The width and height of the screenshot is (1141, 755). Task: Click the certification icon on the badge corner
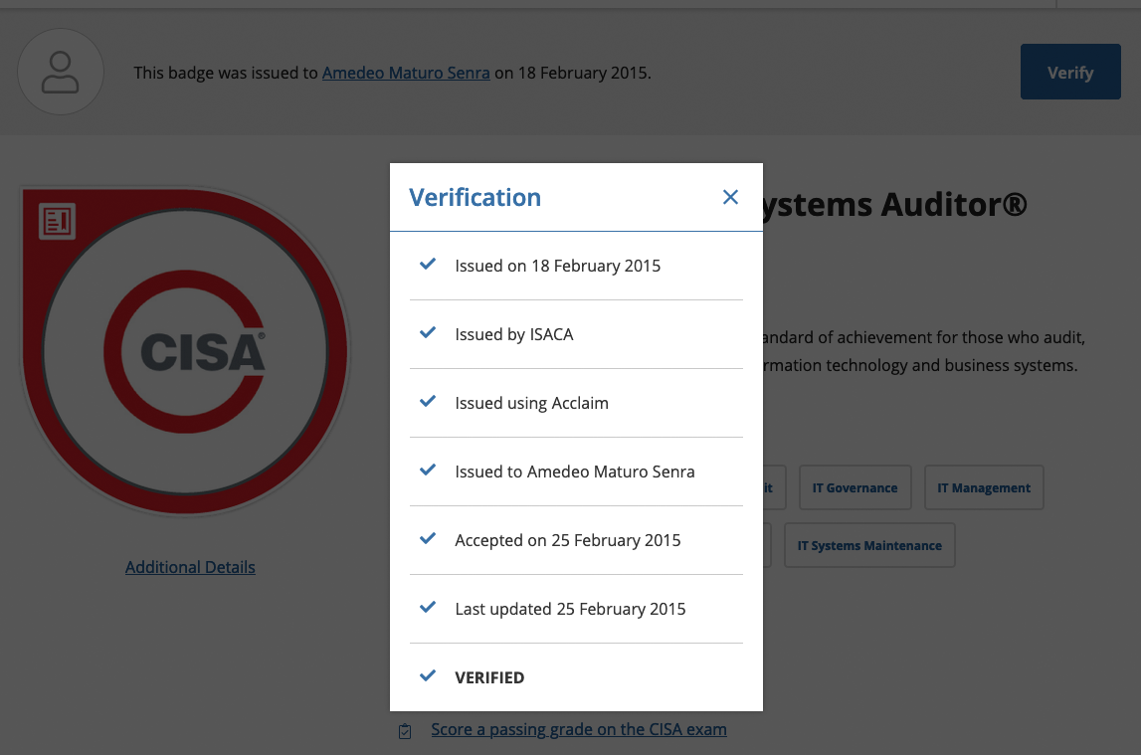(57, 221)
